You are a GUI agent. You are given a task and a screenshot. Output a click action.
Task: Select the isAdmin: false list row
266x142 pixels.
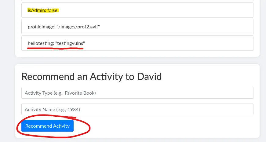click(137, 10)
